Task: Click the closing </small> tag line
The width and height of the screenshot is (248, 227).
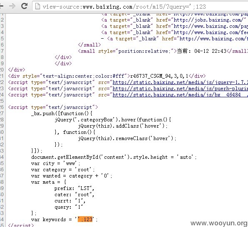Action: [89, 45]
